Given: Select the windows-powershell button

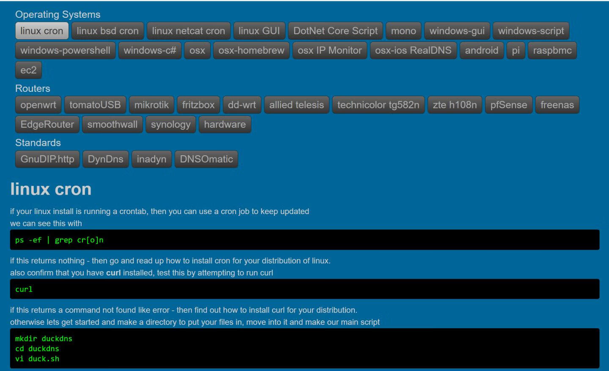Looking at the screenshot, I should tap(65, 50).
